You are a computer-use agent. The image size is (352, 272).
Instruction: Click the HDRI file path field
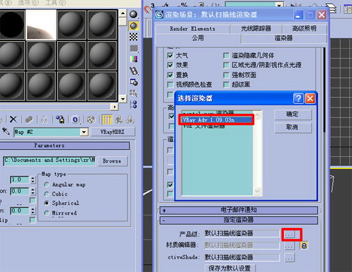click(x=49, y=161)
